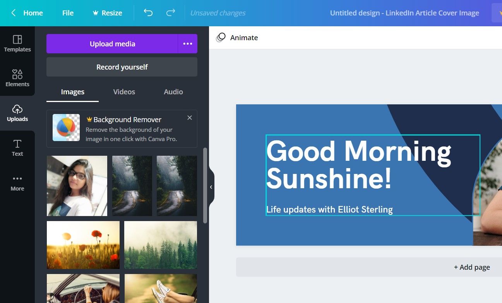
Task: Open the Resize menu
Action: coord(107,13)
